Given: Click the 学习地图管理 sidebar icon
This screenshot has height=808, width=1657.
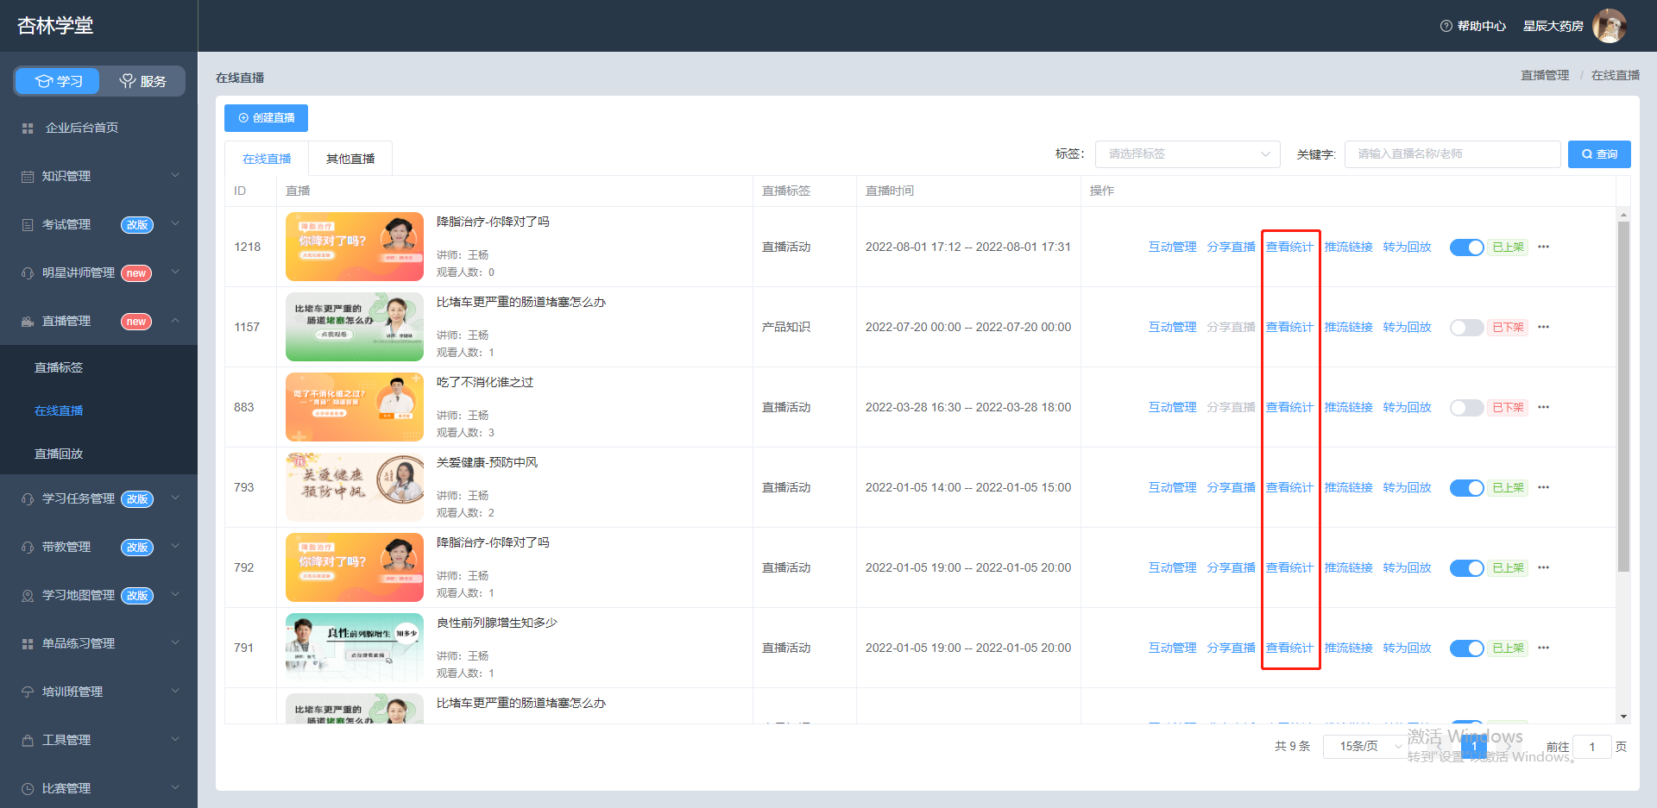Looking at the screenshot, I should point(28,596).
